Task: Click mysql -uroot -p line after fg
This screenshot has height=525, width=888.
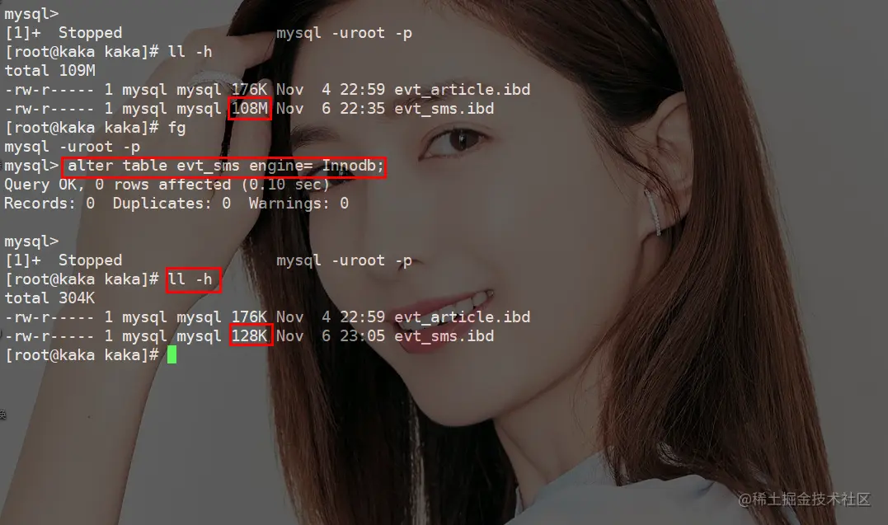Action: [73, 148]
